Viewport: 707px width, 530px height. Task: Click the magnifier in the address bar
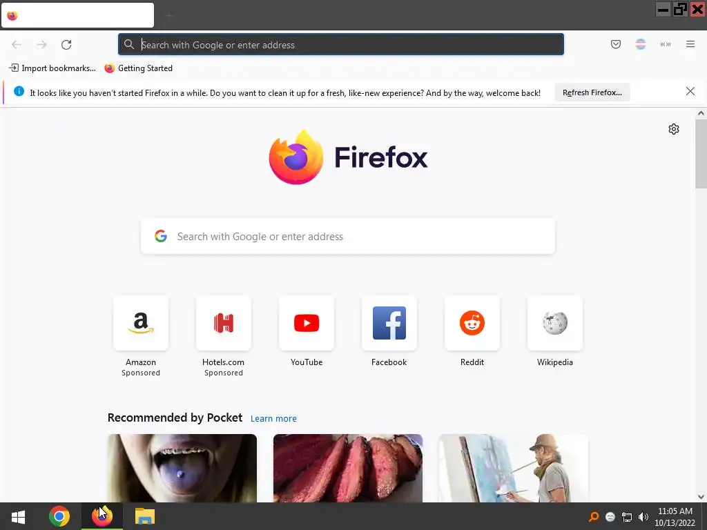pyautogui.click(x=129, y=44)
